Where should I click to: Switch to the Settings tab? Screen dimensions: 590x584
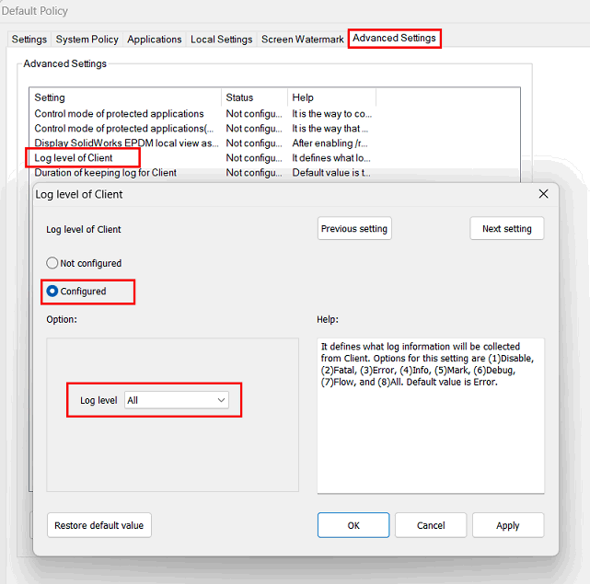[29, 40]
